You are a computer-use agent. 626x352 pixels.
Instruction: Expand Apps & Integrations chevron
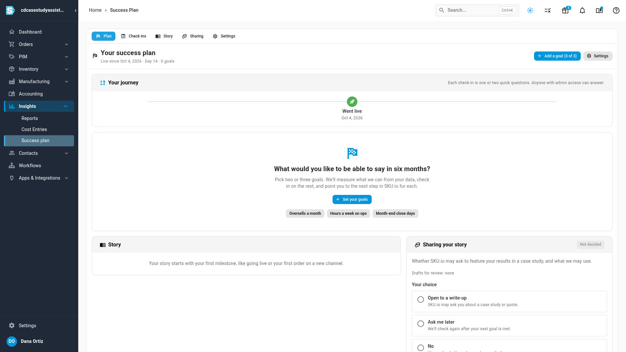pos(67,178)
